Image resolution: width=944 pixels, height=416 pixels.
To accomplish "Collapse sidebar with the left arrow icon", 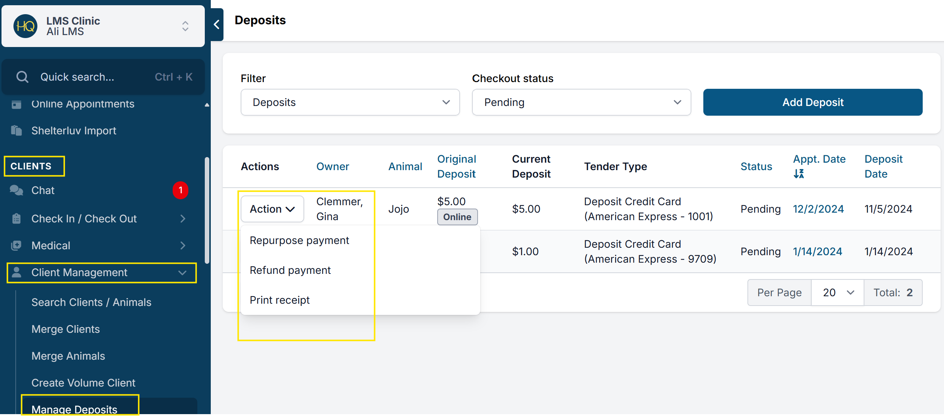I will click(217, 25).
